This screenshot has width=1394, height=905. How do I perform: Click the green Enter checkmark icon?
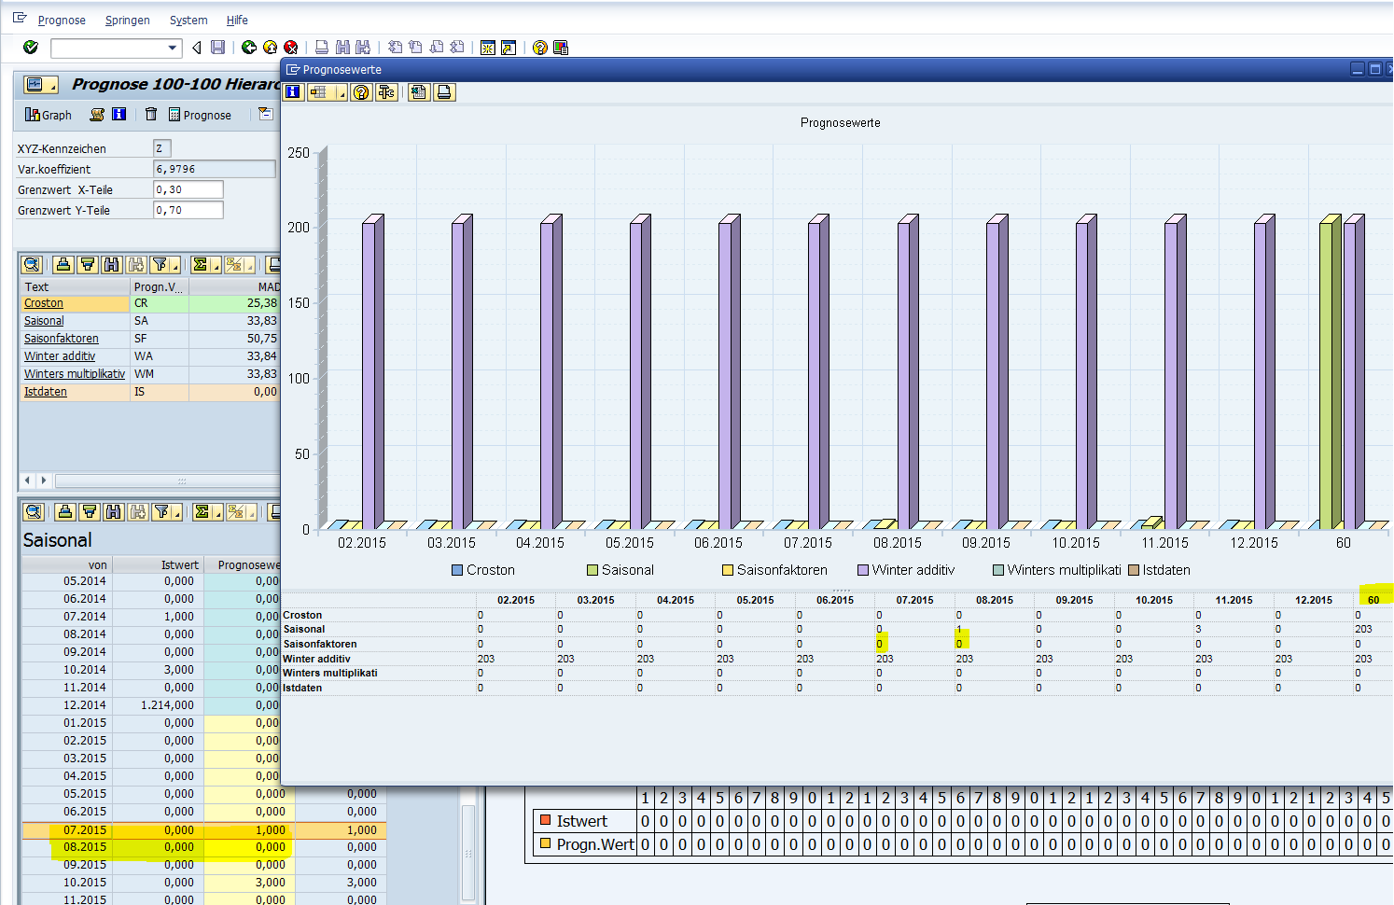click(31, 48)
